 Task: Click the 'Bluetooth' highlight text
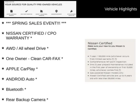pos(16,90)
